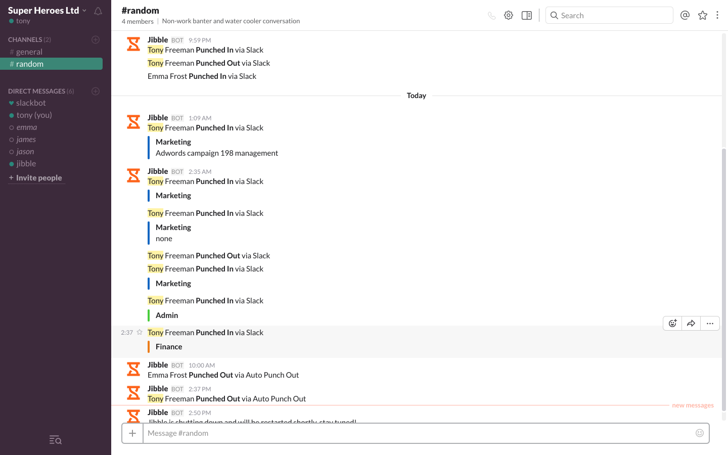Start a call with phone icon
Screen dimensions: 728x455
coord(491,16)
